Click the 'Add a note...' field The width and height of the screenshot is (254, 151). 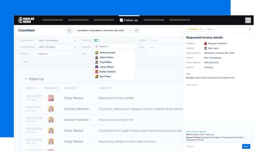pos(192,85)
